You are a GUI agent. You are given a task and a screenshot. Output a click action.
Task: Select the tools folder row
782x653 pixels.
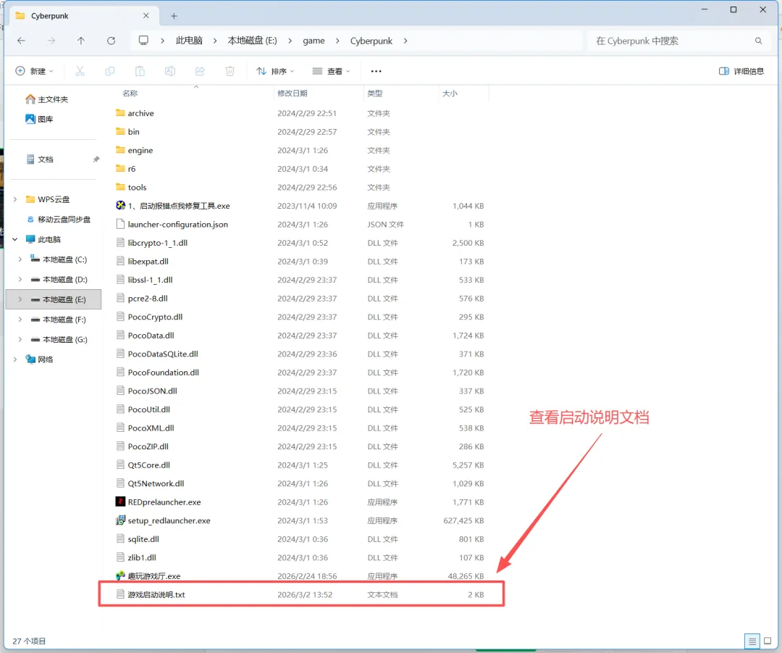[301, 187]
